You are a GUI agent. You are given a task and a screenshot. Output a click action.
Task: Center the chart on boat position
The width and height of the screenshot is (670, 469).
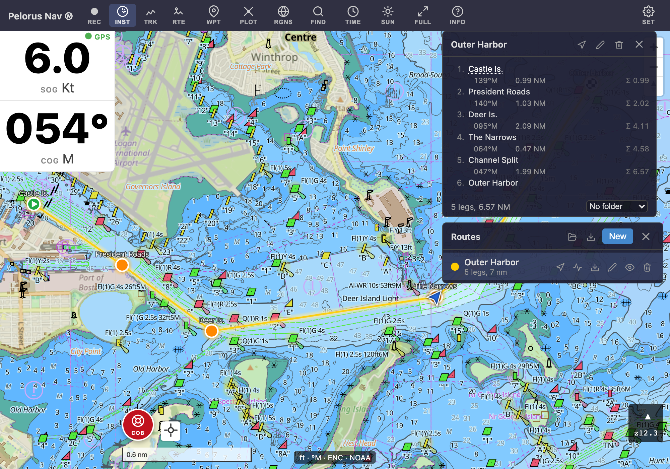(171, 430)
